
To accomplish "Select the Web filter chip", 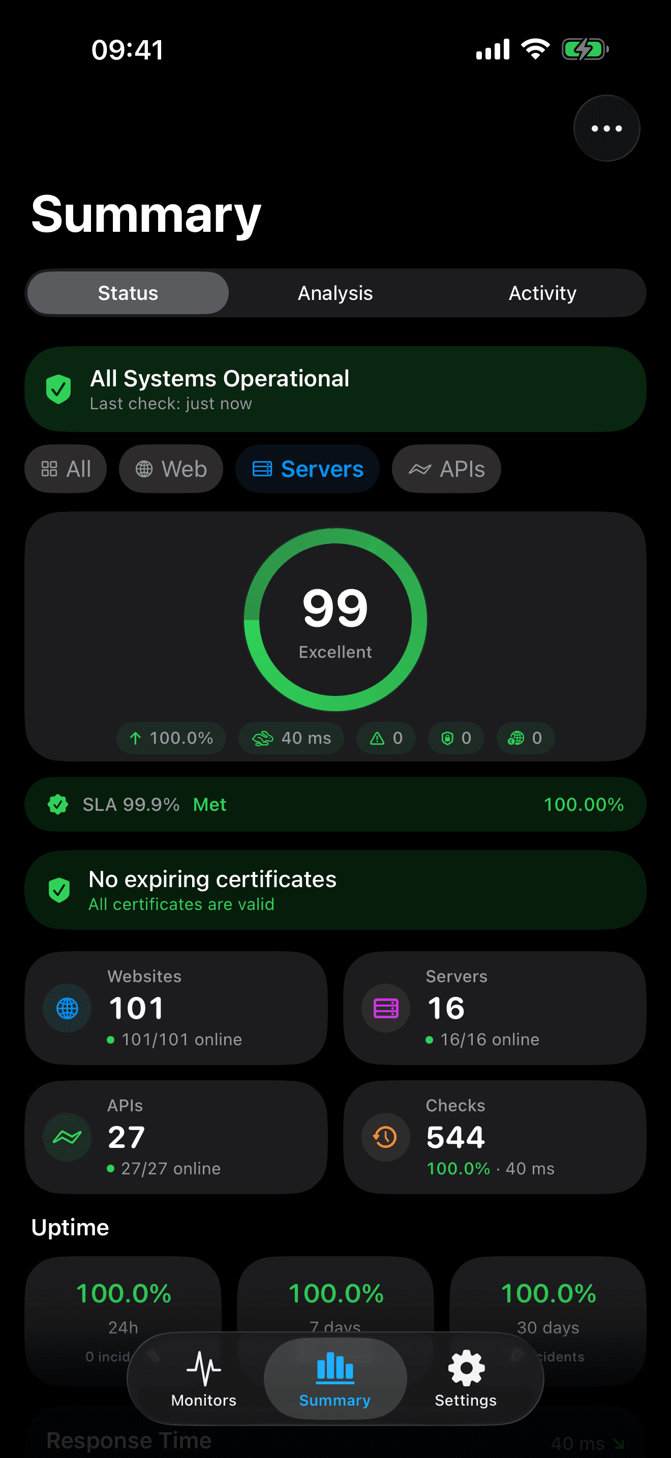I will pyautogui.click(x=171, y=469).
